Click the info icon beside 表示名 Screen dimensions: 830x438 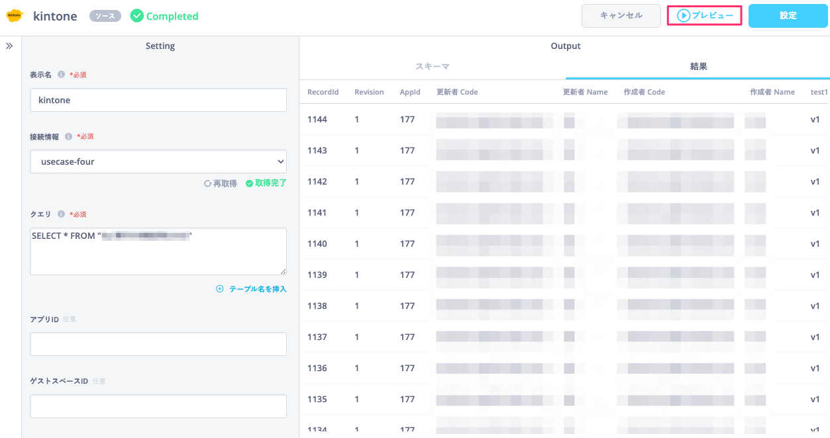point(61,75)
